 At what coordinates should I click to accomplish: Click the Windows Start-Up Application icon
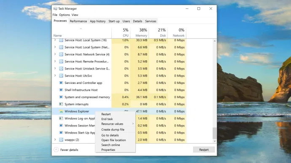[x=61, y=133]
